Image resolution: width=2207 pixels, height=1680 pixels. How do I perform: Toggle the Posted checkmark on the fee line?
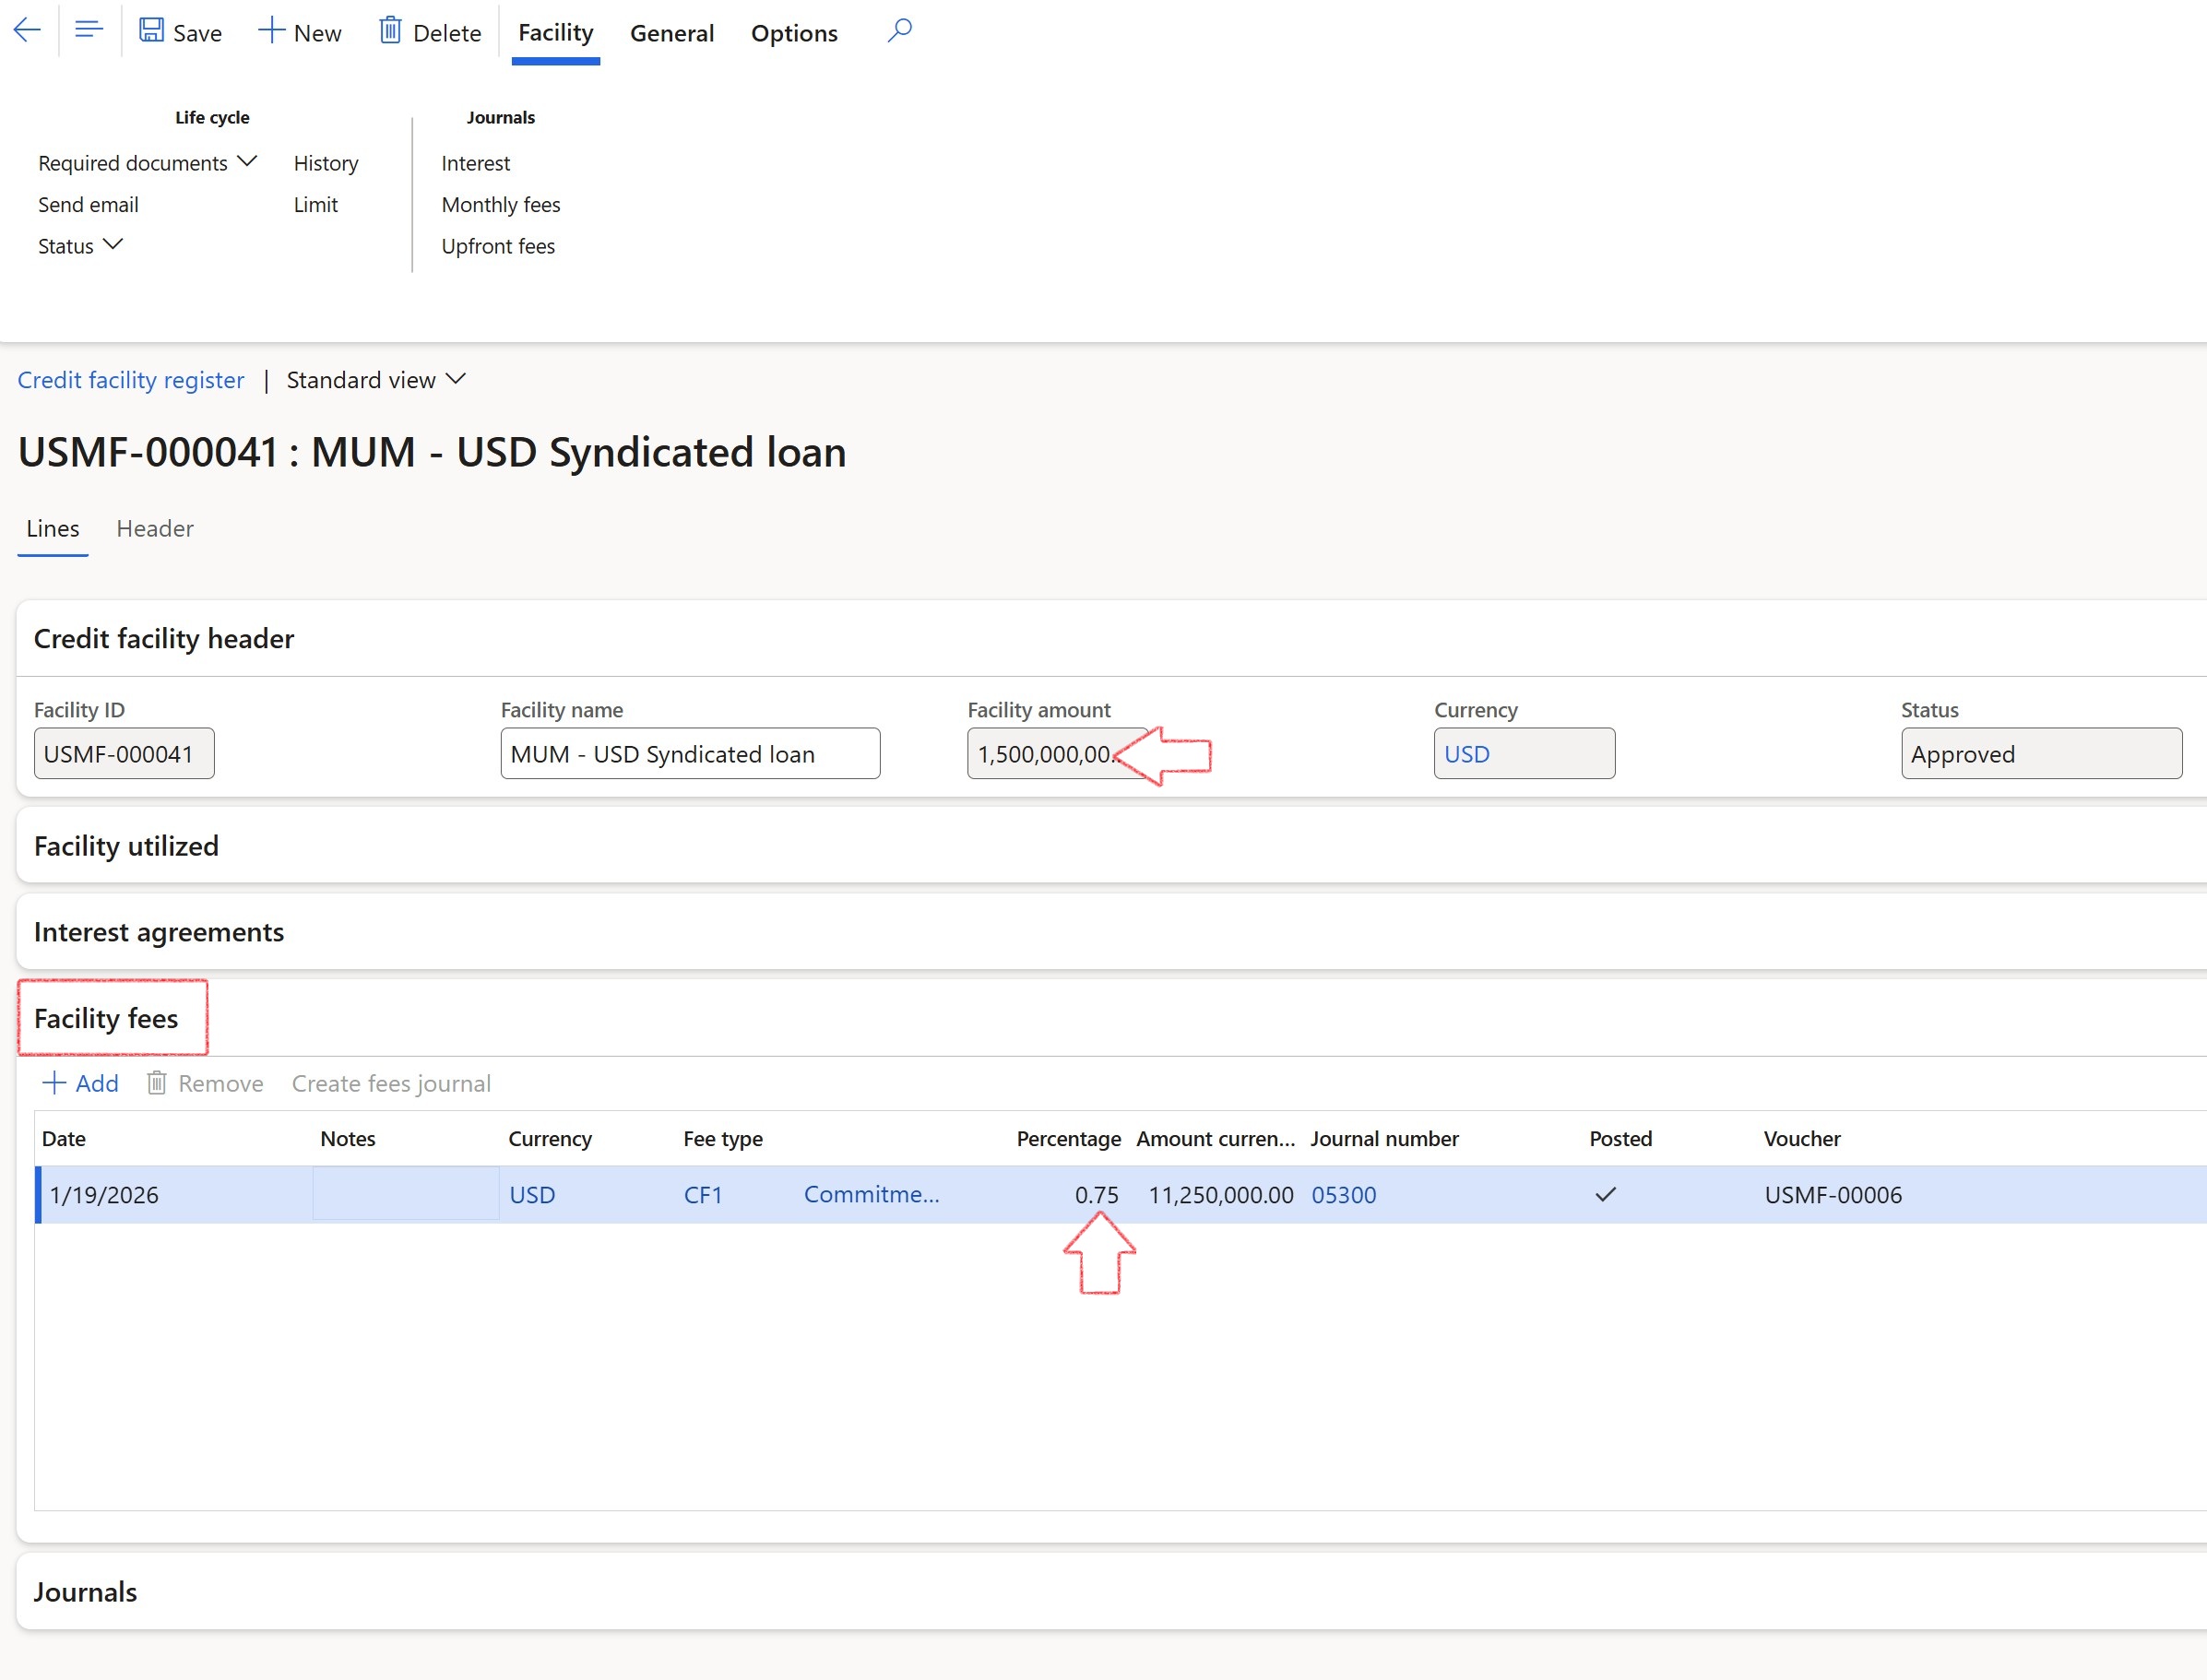(x=1606, y=1194)
